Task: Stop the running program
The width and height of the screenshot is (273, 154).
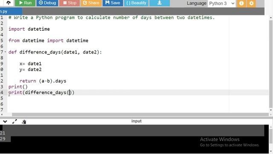Action: click(70, 3)
